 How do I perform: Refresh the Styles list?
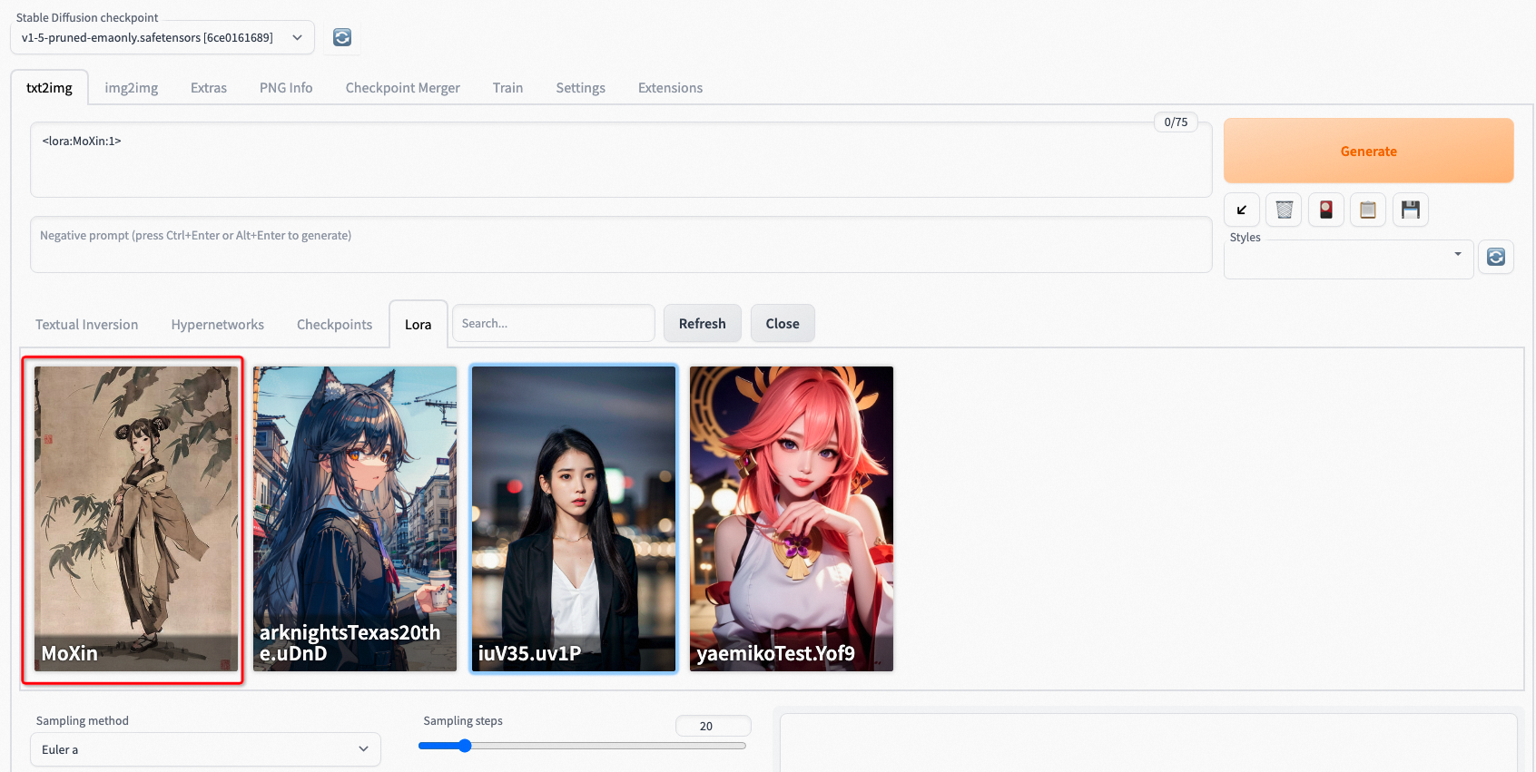tap(1495, 257)
